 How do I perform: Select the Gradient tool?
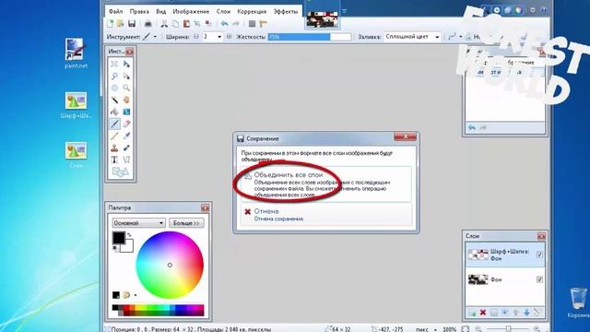(x=126, y=112)
